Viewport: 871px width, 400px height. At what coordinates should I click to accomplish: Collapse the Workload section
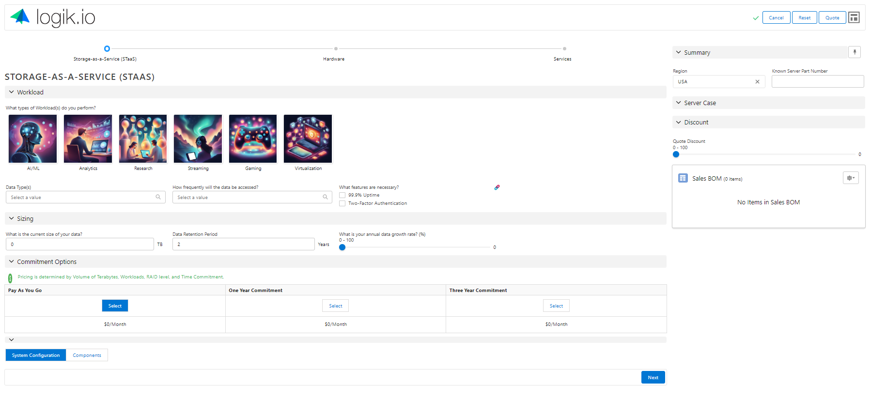(x=12, y=92)
